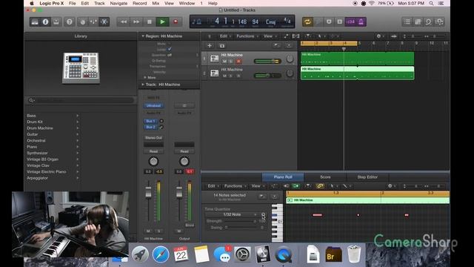Click the Stereo Out output slot
This screenshot has width=474, height=267.
pyautogui.click(x=153, y=138)
